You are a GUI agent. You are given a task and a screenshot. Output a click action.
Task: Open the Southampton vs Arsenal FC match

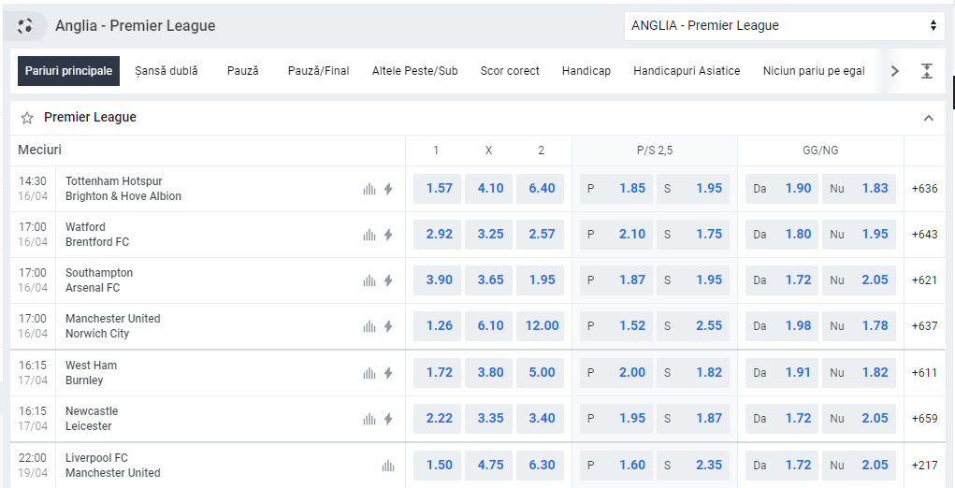pyautogui.click(x=98, y=280)
